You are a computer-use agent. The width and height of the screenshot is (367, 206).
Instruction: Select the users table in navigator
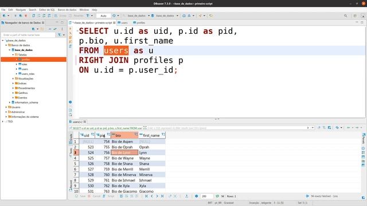coord(25,69)
